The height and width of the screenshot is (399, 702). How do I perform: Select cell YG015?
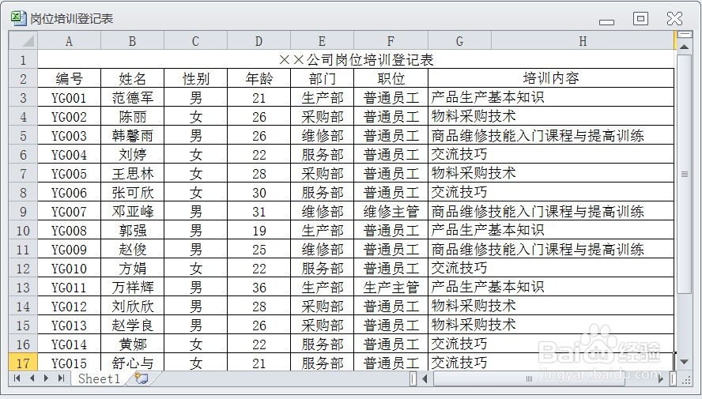tap(70, 362)
